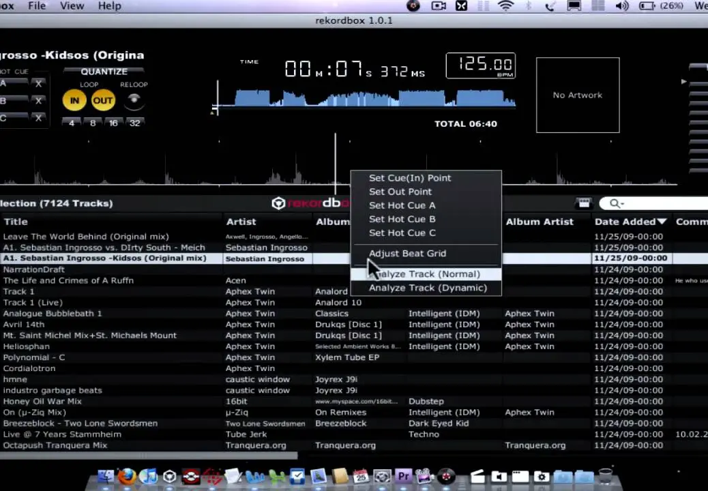Click the 125.00 BPM display
This screenshot has height=491, width=708.
[x=481, y=65]
